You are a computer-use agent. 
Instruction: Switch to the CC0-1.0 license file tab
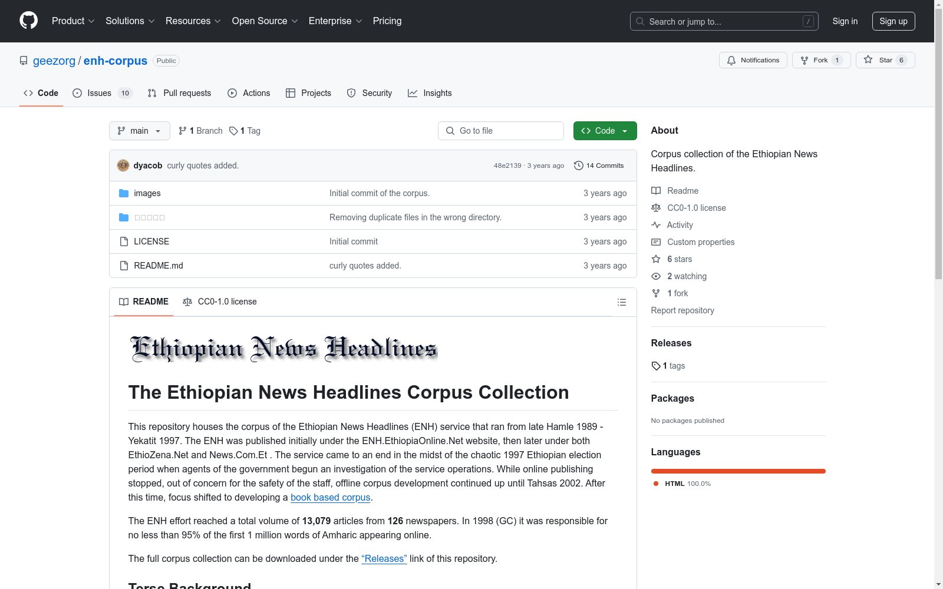click(220, 302)
